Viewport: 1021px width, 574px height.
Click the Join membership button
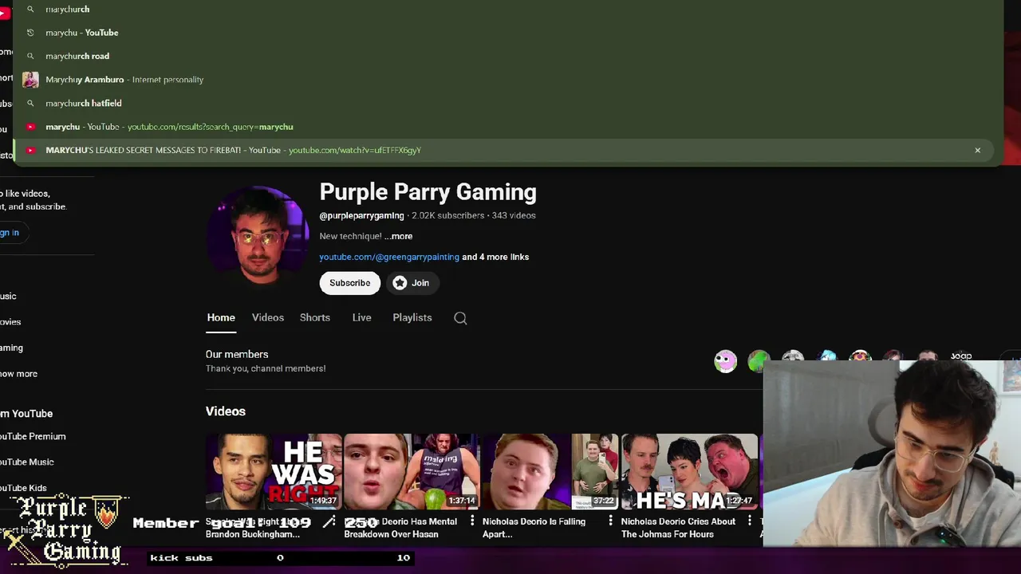(x=412, y=283)
